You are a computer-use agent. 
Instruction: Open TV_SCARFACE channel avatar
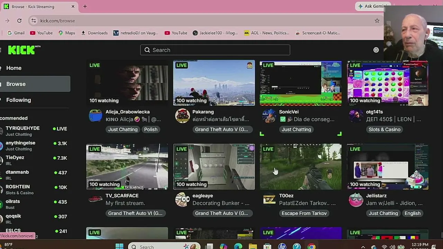[96, 200]
